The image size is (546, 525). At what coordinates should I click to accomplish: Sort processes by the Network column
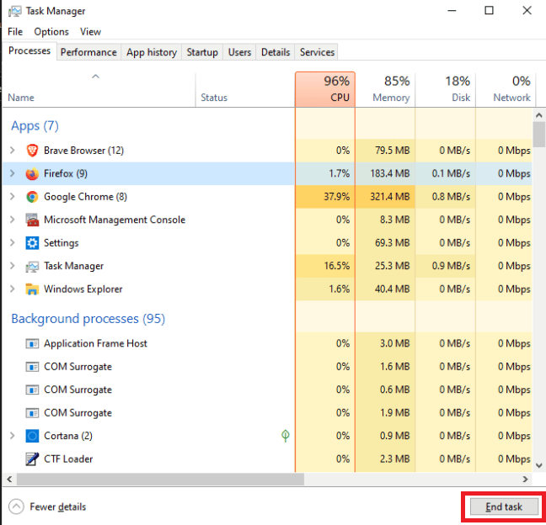(x=506, y=90)
